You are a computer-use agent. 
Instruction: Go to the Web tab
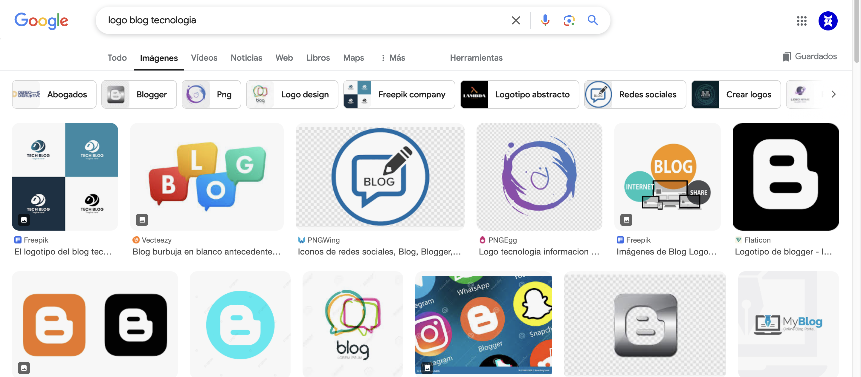point(284,58)
